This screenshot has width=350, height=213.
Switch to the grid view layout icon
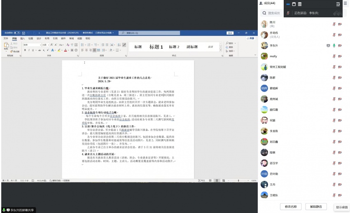click(x=300, y=4)
